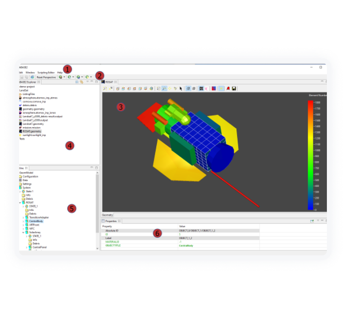The image size is (346, 318).
Task: Expand the TransitionAdapter tree node
Action: [x=23, y=218]
